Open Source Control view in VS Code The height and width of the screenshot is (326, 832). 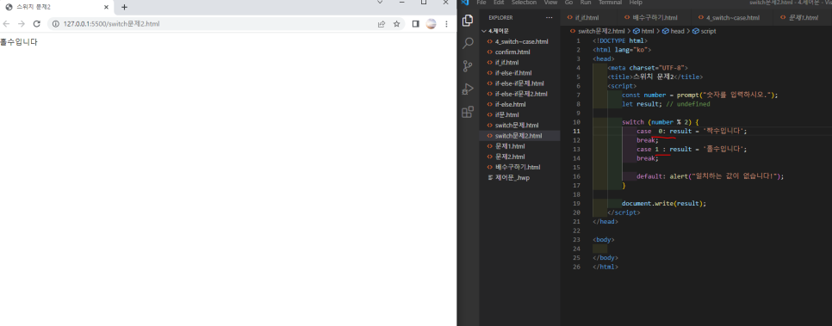(468, 65)
